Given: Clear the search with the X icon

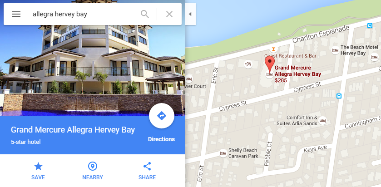Looking at the screenshot, I should pos(169,14).
